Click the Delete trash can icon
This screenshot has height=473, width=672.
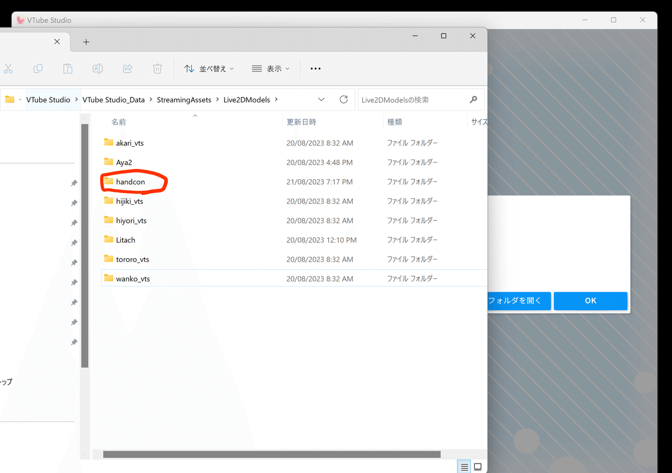click(157, 68)
